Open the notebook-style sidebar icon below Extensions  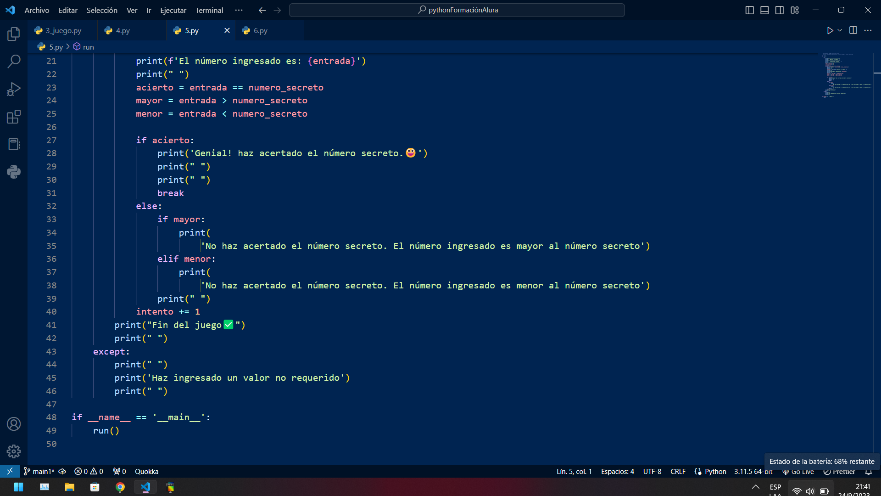[x=14, y=144]
